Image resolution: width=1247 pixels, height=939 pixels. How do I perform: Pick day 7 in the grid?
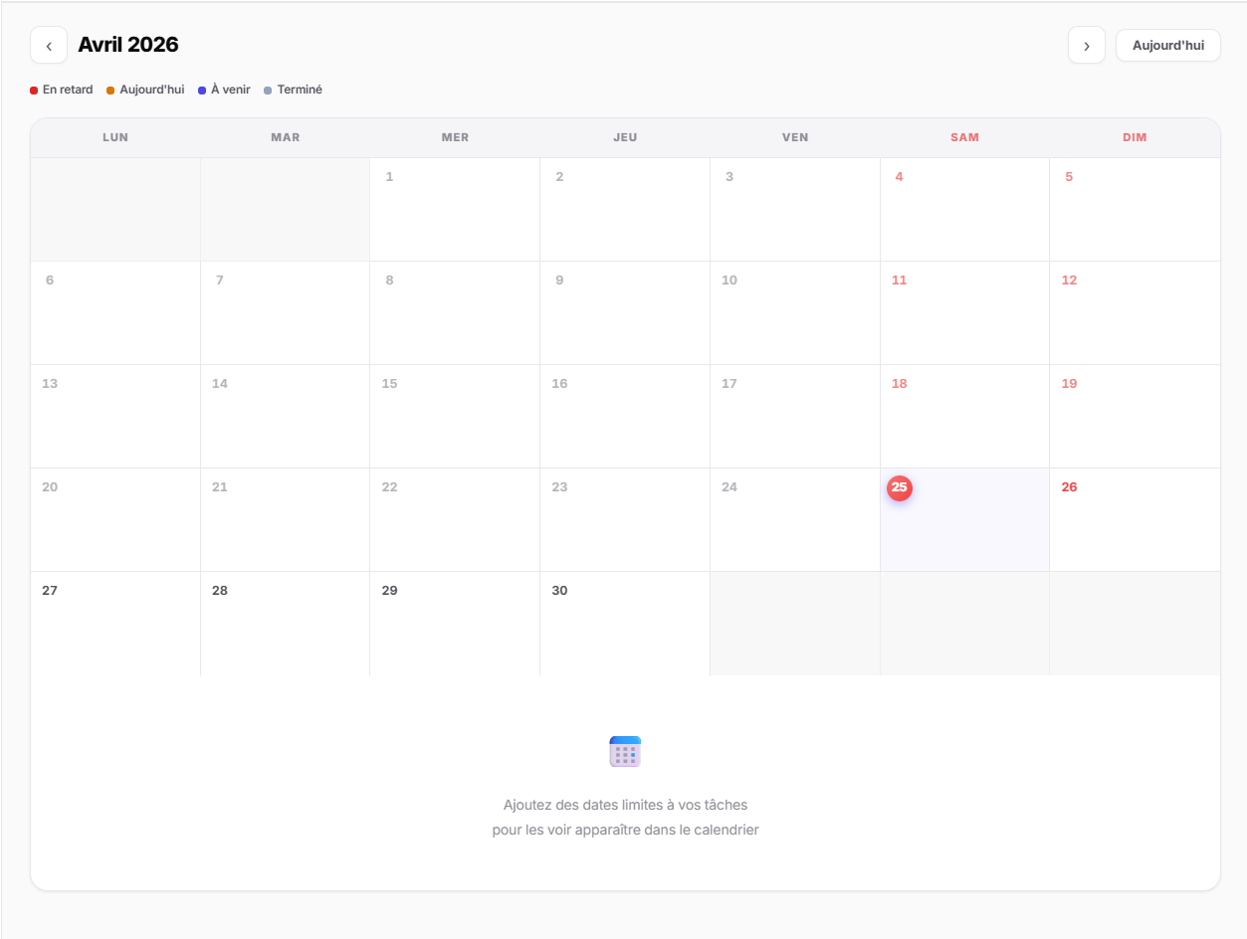(286, 313)
